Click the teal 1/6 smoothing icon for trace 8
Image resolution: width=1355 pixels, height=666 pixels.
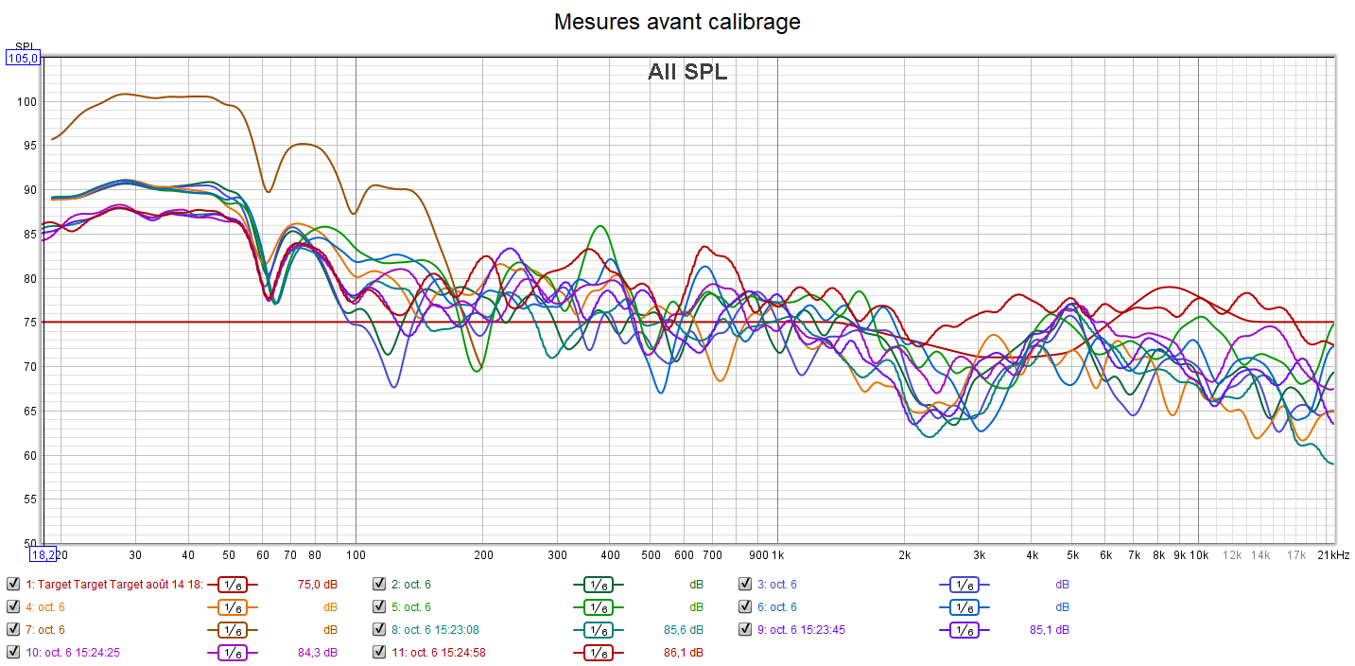(x=598, y=630)
